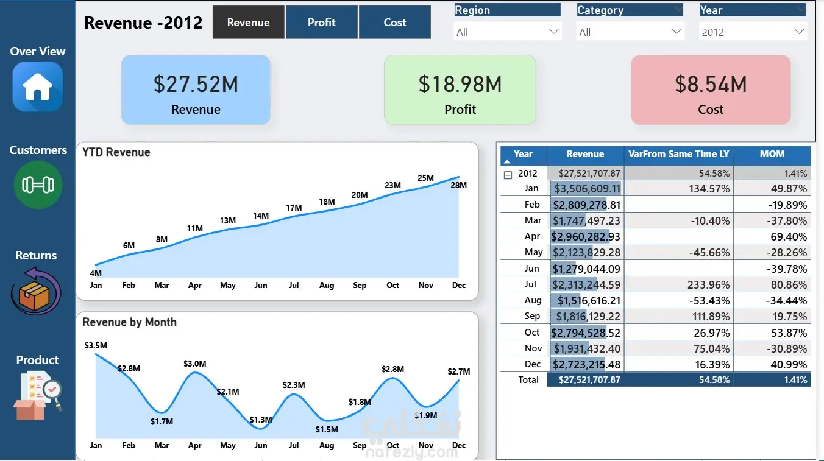Open the Region dropdown
Viewport: 824px width, 461px height.
point(507,32)
